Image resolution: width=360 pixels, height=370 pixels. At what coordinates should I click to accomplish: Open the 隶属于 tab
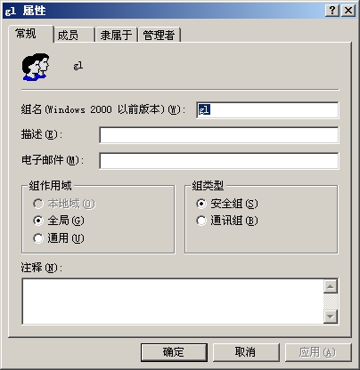[x=116, y=35]
